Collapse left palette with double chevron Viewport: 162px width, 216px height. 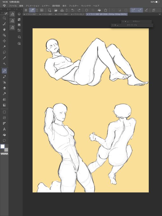click(x=1, y=9)
